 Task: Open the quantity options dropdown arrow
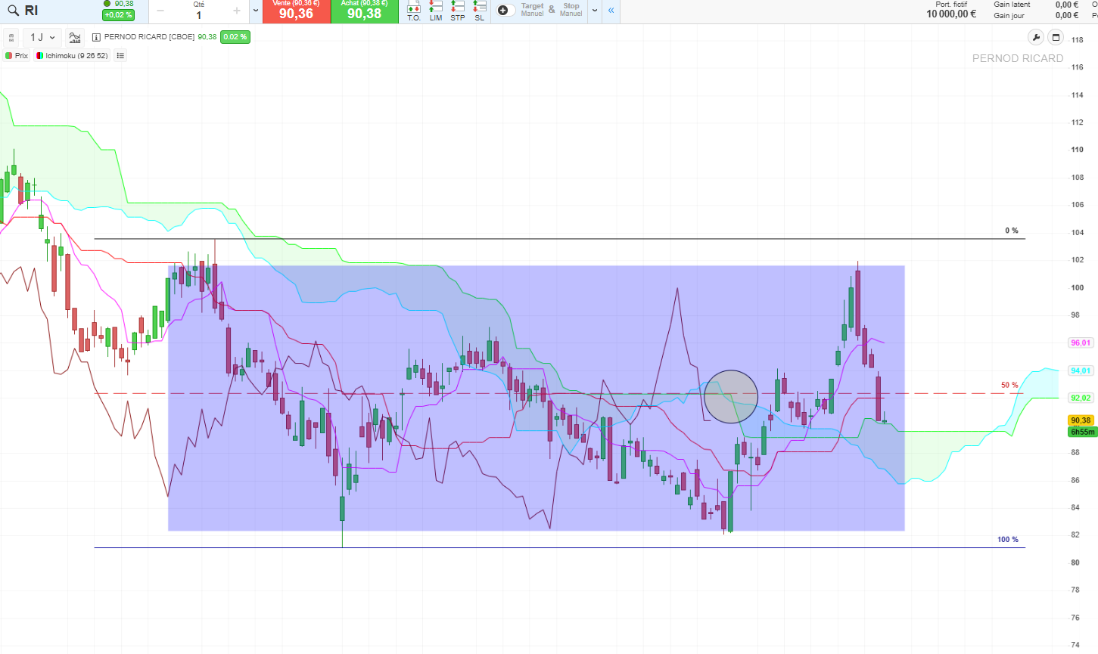(255, 11)
